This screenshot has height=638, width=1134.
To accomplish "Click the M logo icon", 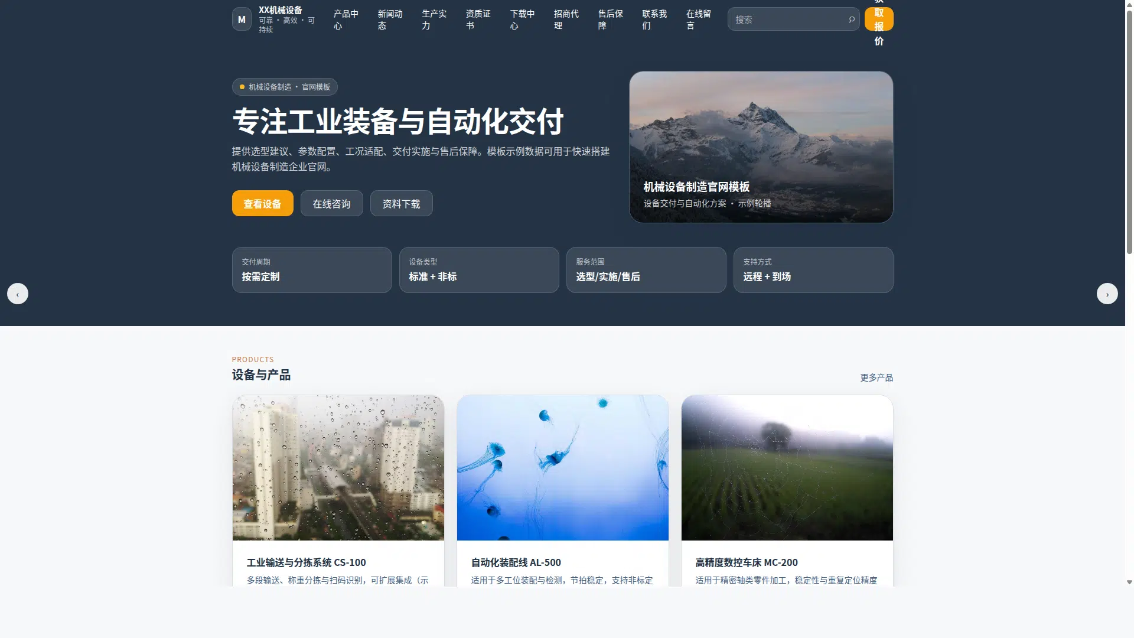I will [x=242, y=19].
